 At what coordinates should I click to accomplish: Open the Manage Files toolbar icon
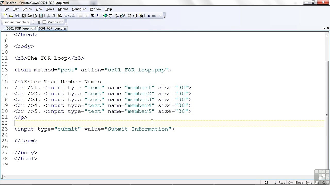coord(24,16)
